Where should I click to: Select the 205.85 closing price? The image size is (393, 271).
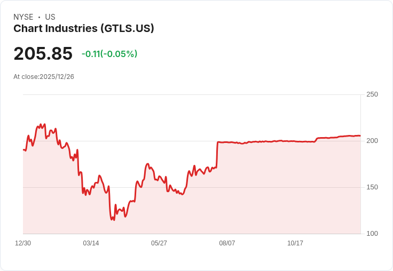pos(43,54)
